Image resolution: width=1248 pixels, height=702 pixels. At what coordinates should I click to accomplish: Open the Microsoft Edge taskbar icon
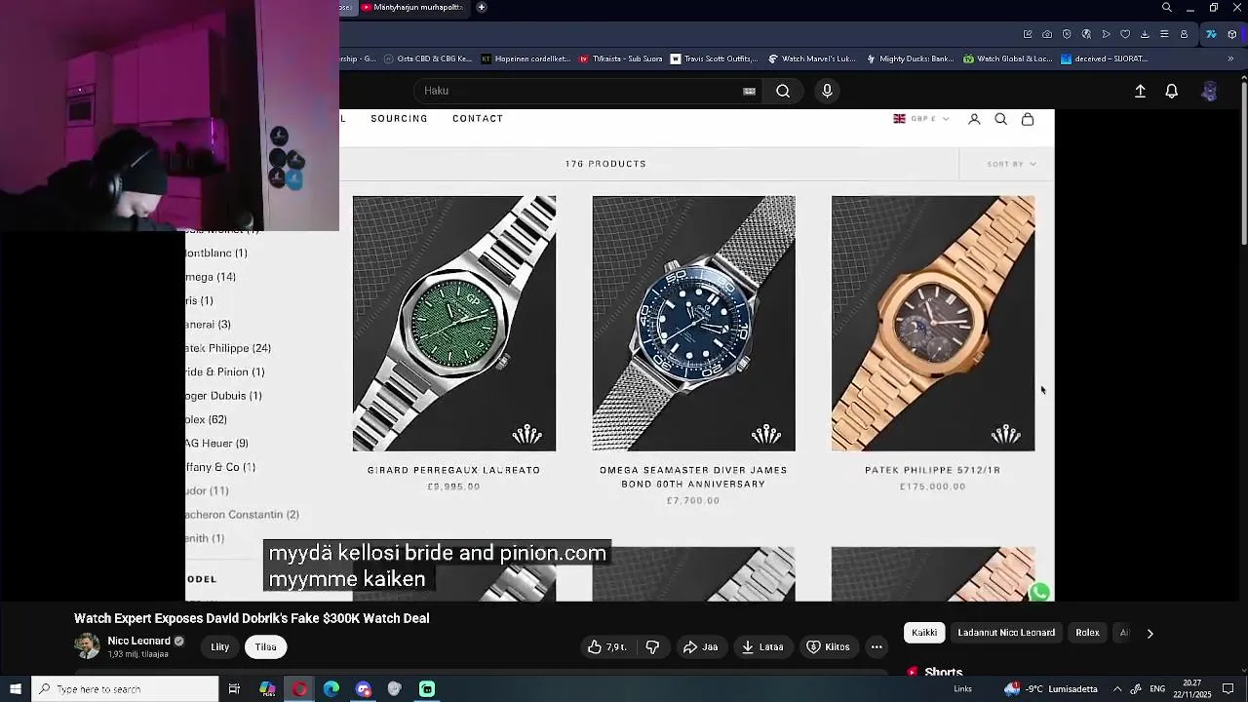pos(331,689)
